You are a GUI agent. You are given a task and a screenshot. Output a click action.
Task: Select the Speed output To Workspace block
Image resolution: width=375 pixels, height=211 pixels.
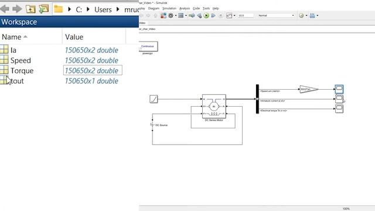point(339,89)
